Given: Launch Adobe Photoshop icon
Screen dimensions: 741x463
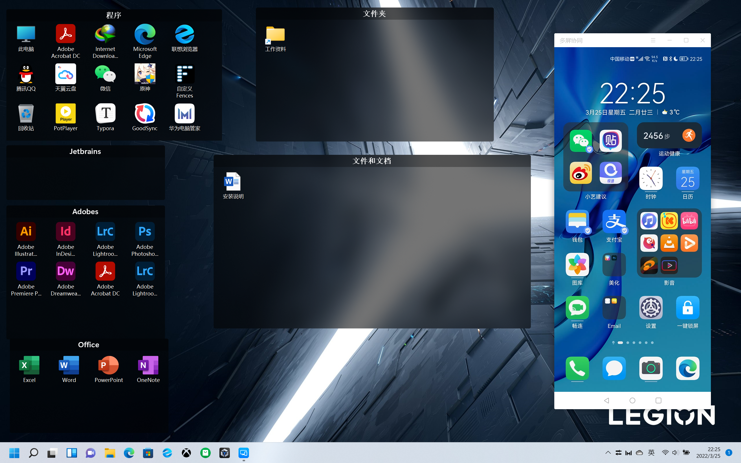Looking at the screenshot, I should 145,239.
